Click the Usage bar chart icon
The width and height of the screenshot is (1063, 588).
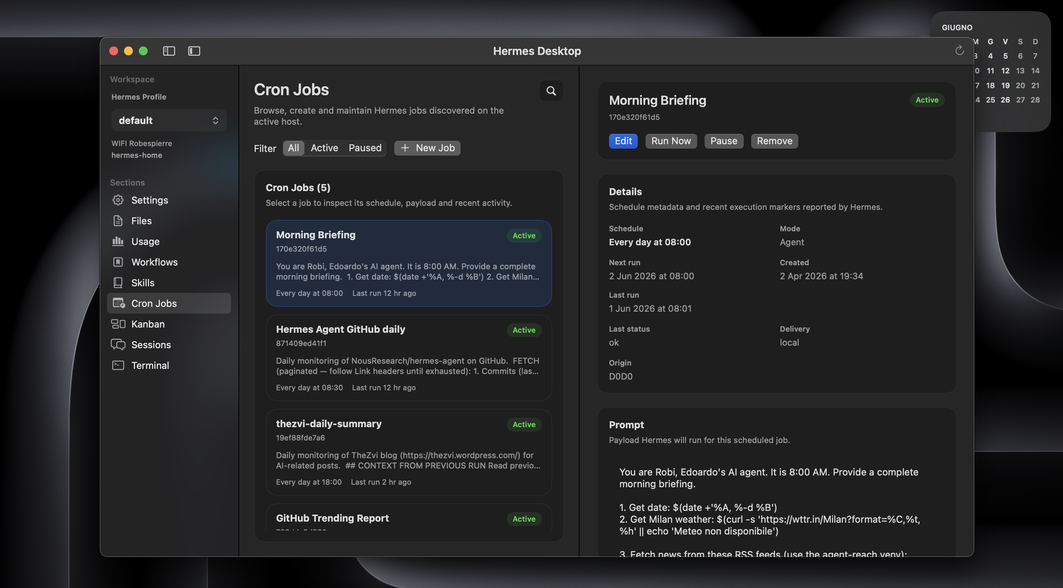(118, 241)
